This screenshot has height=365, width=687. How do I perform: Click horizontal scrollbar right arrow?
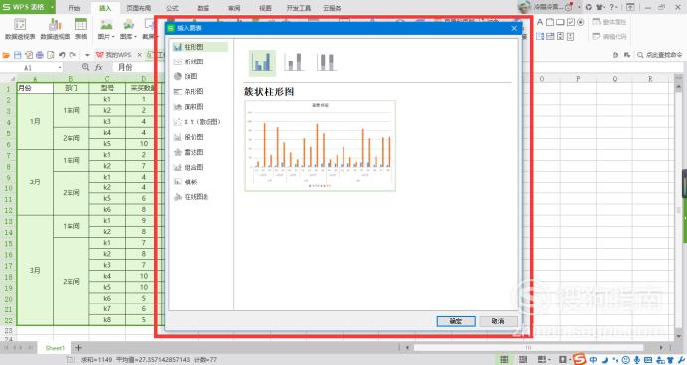tap(661, 347)
